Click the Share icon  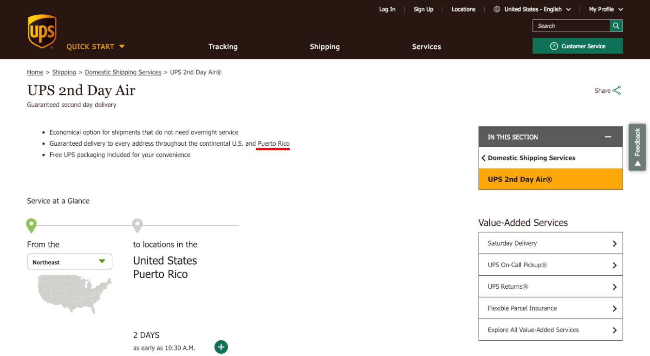617,90
